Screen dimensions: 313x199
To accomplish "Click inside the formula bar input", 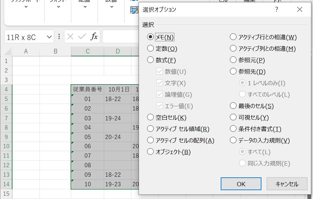I will 120,37.
